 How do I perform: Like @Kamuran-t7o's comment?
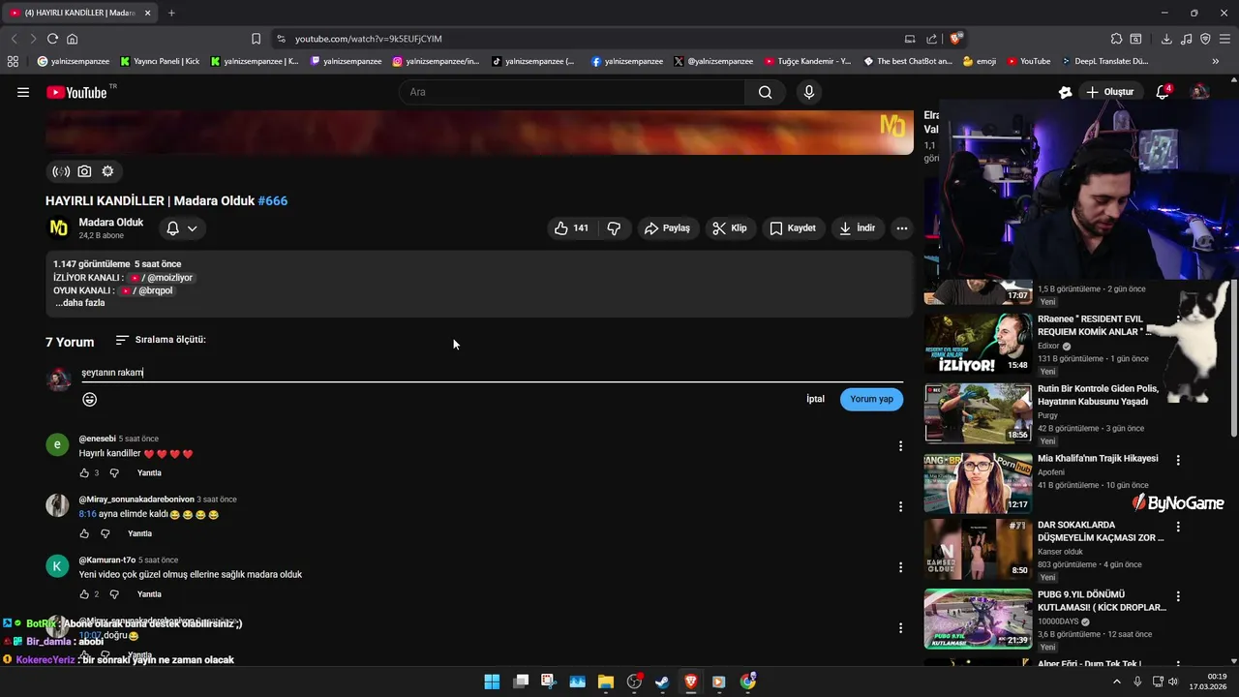(x=84, y=594)
